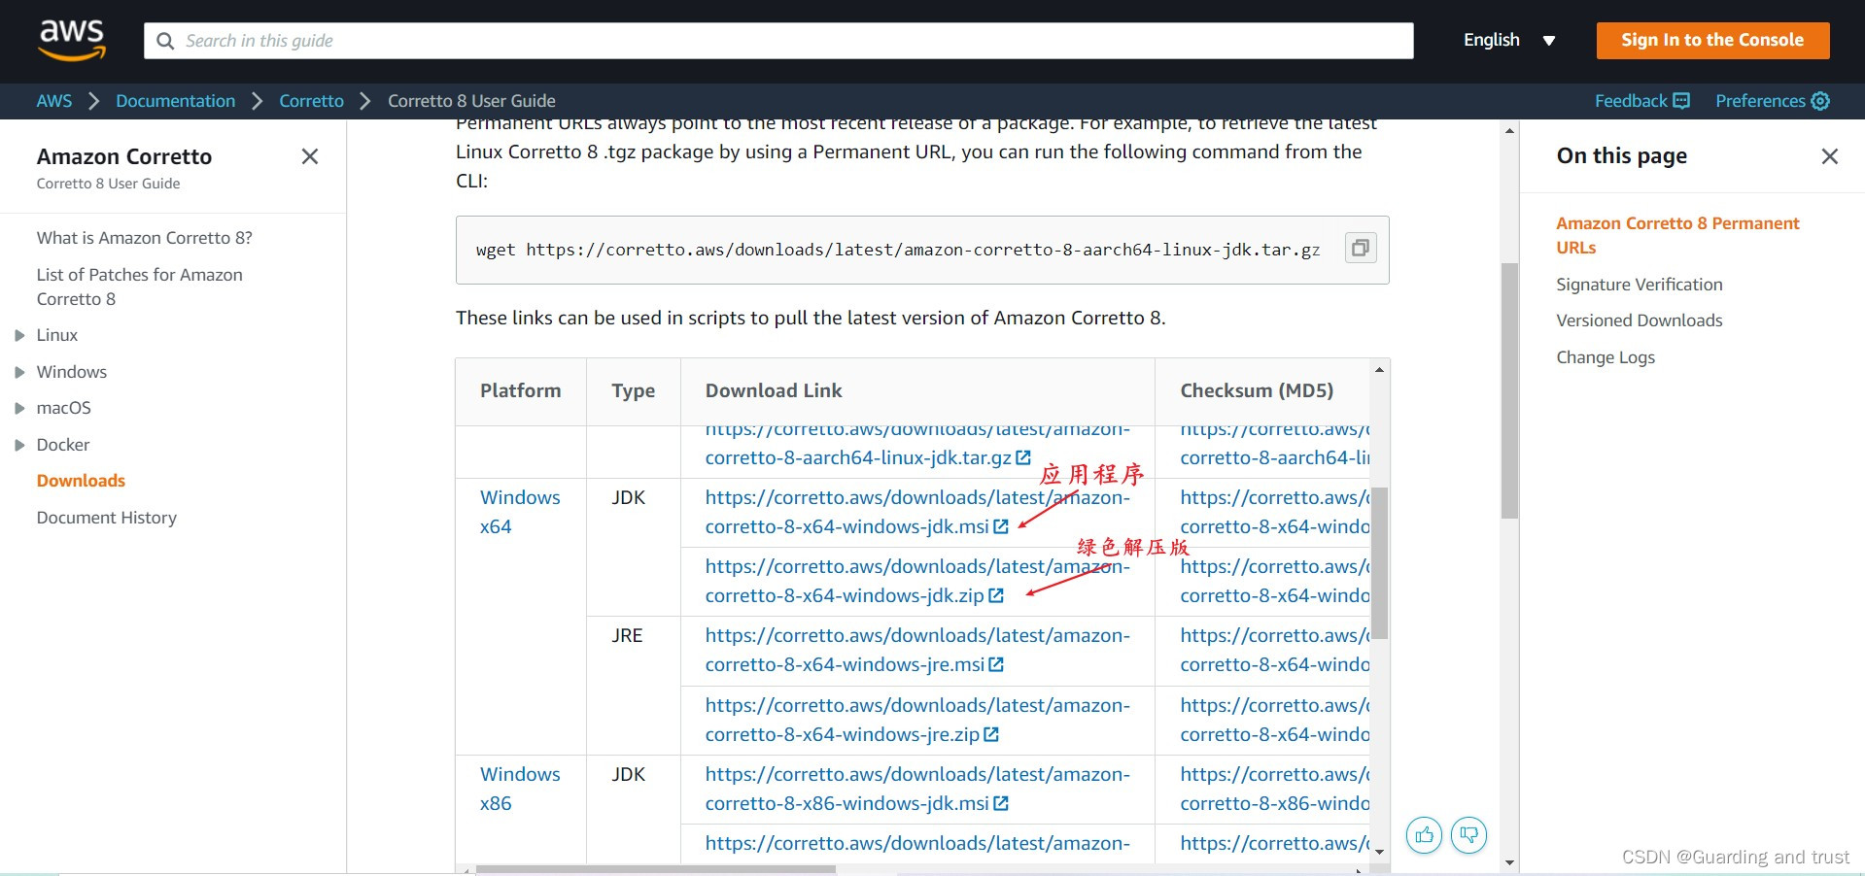
Task: Jump to Versioned Downloads section
Action: [1639, 320]
